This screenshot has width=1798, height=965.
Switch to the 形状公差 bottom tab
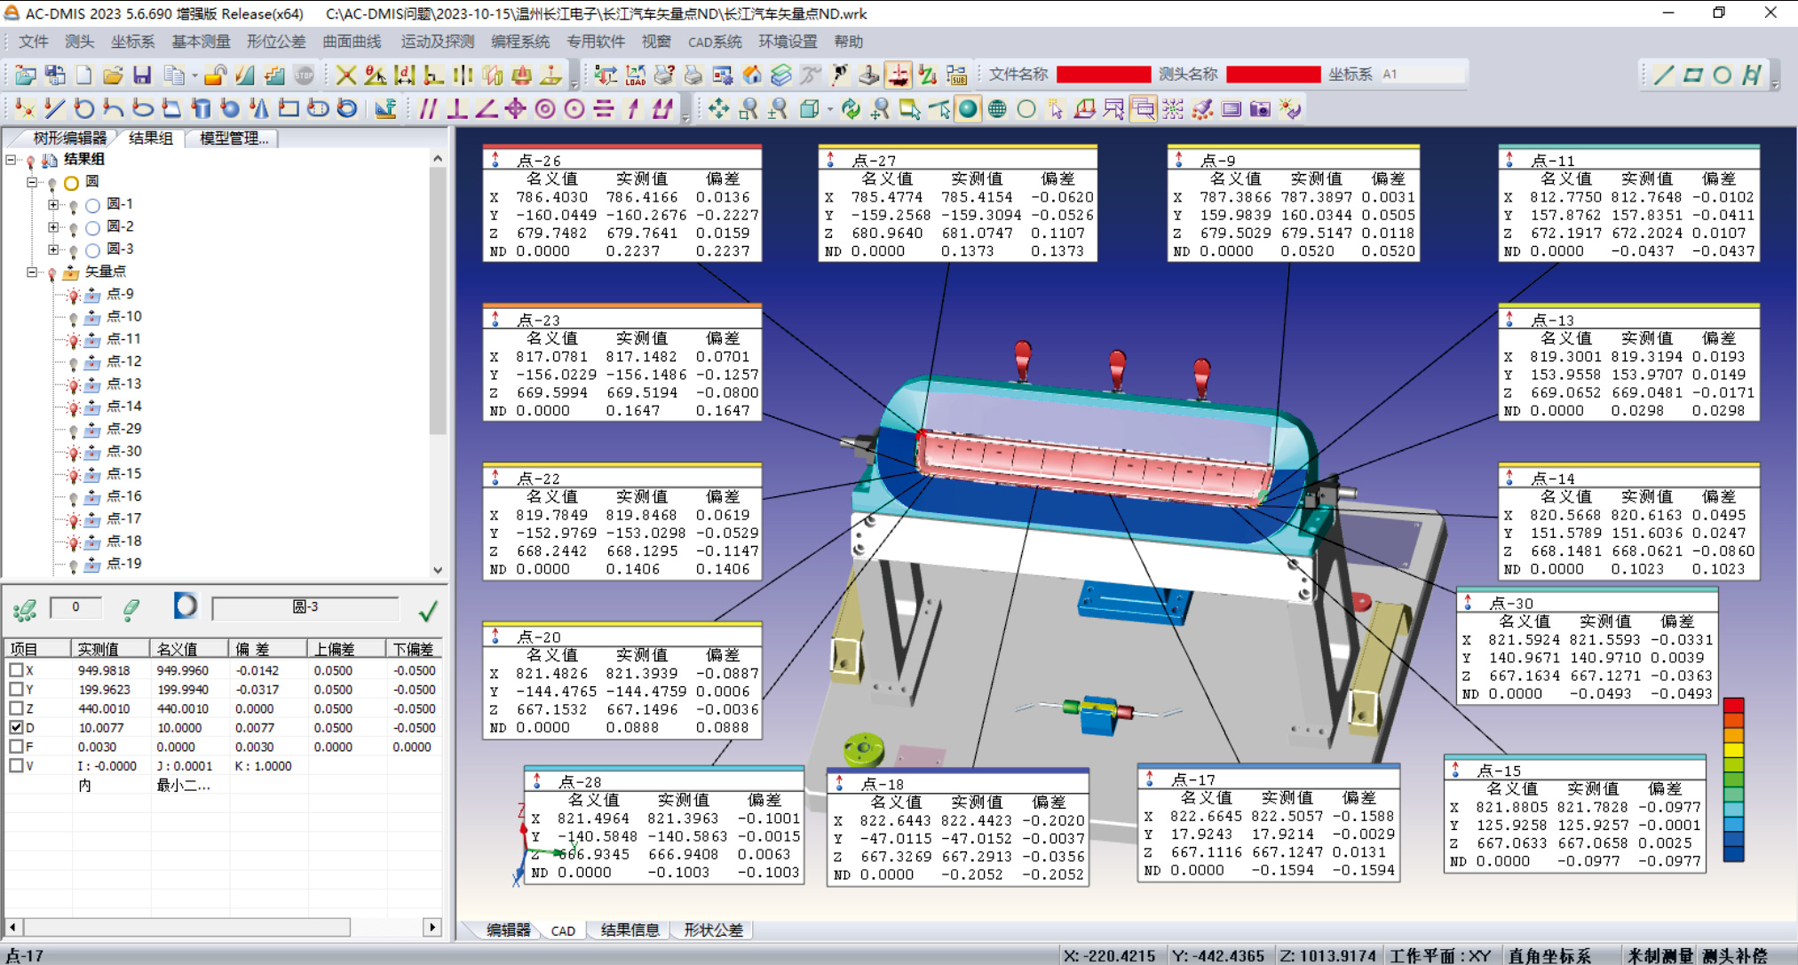point(713,929)
